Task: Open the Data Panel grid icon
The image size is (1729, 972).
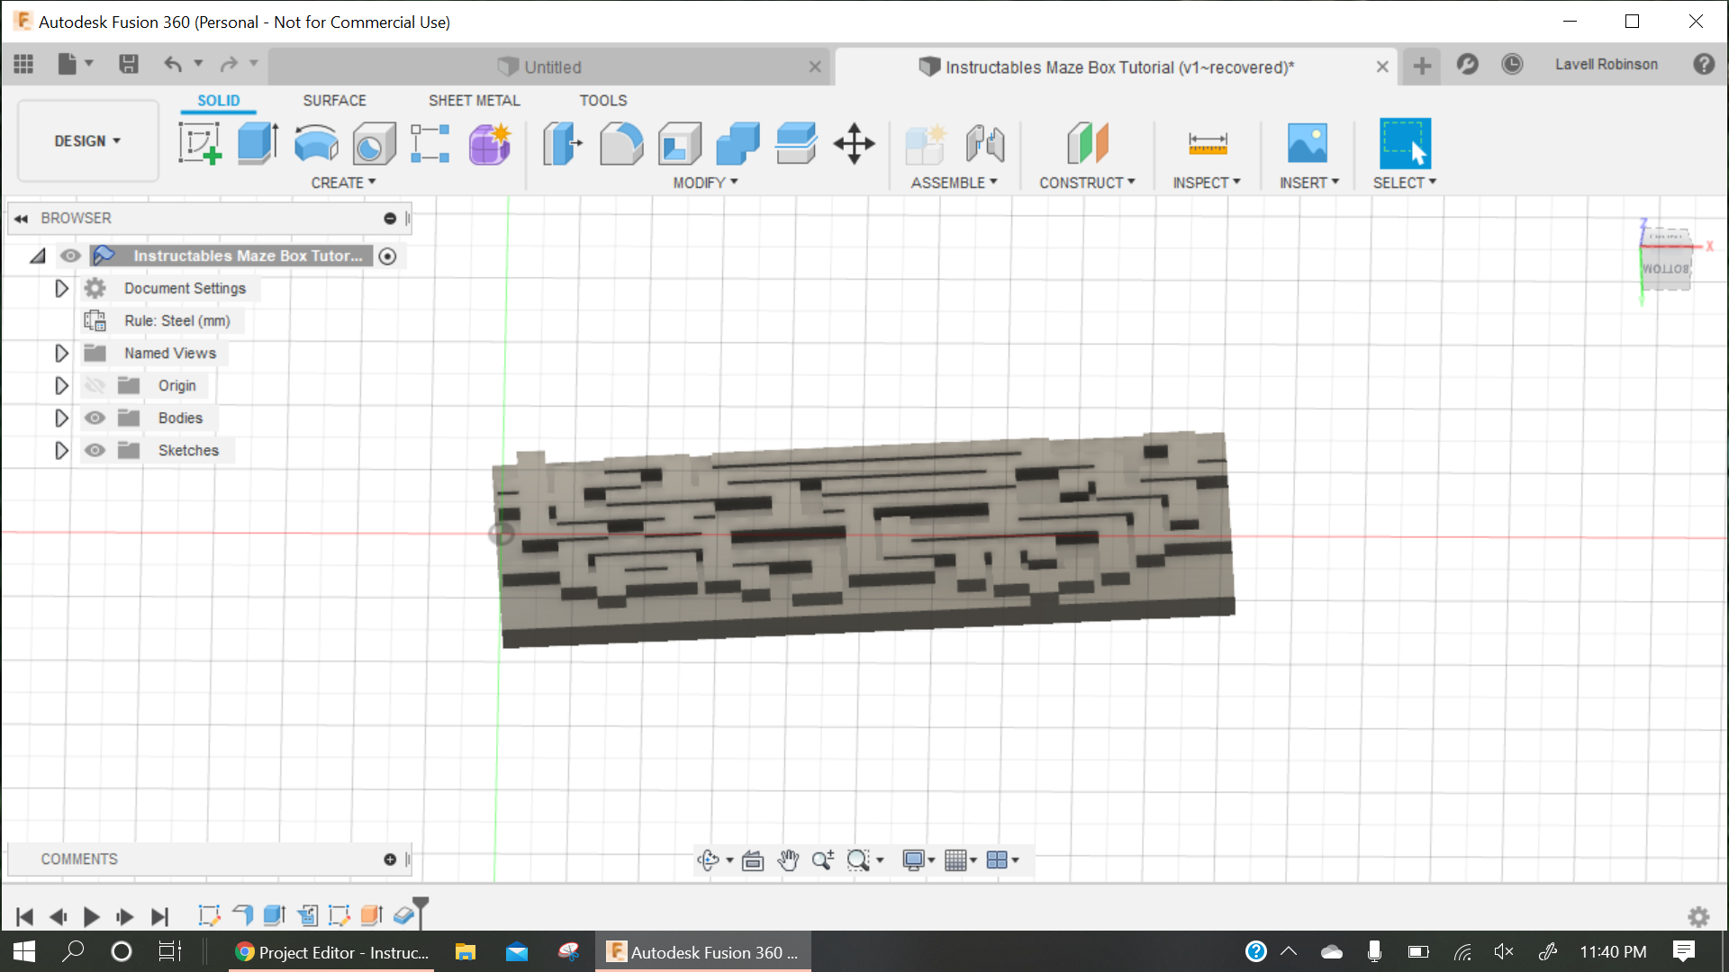Action: 23,64
